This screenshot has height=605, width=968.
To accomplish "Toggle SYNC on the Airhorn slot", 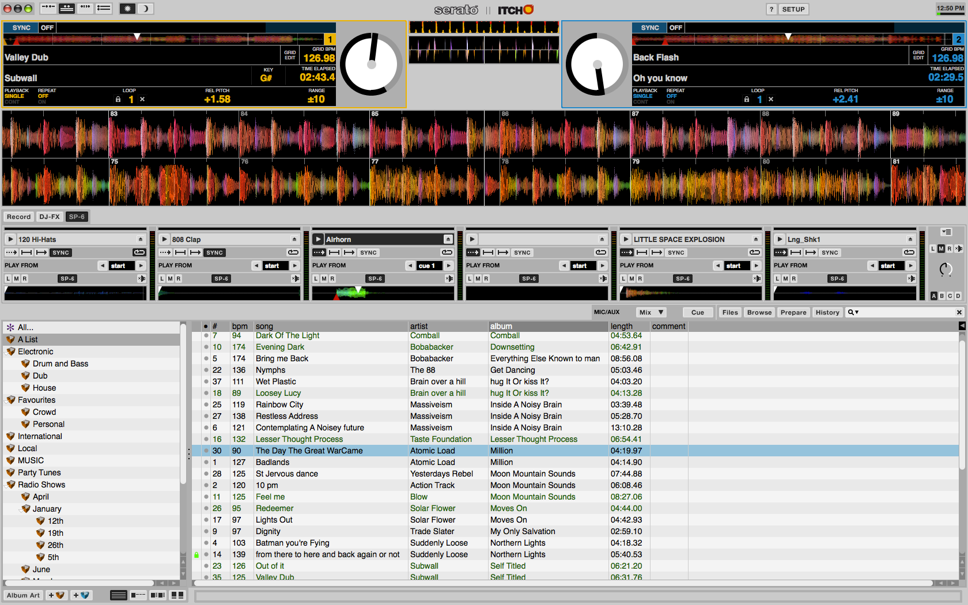I will (368, 252).
